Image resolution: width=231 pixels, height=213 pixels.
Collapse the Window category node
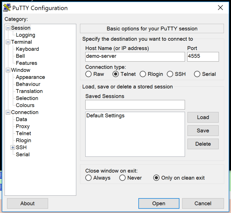click(x=8, y=70)
